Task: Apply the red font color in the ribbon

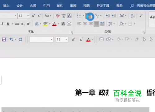Action: click(54, 24)
